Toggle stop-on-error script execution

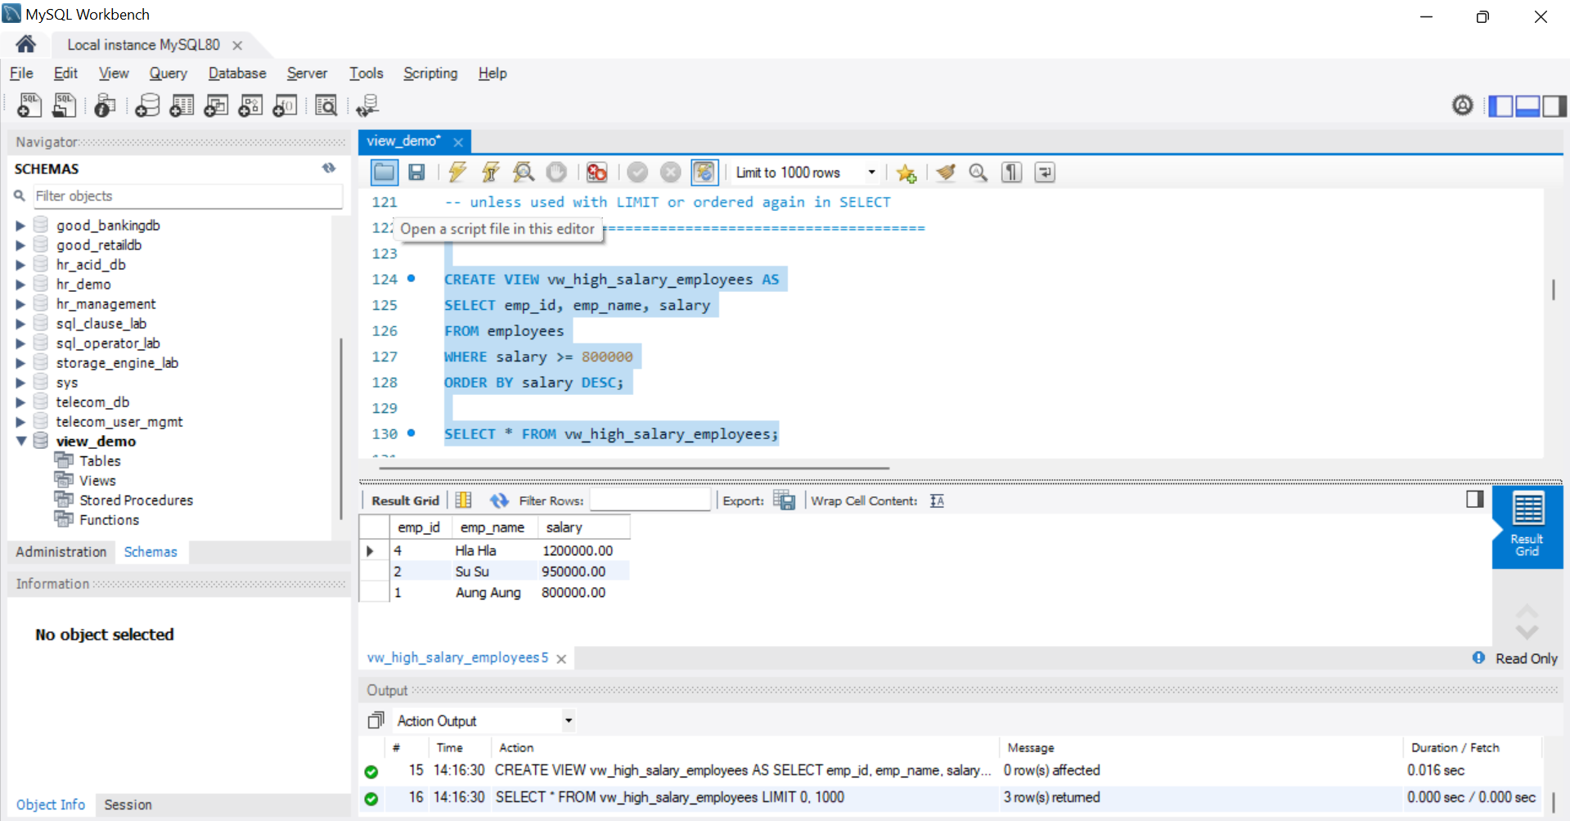point(596,172)
